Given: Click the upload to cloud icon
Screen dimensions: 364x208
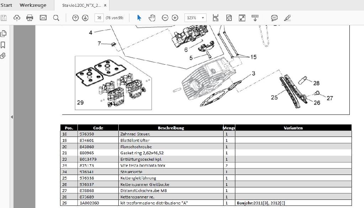Looking at the screenshot, I should click(x=17, y=18).
